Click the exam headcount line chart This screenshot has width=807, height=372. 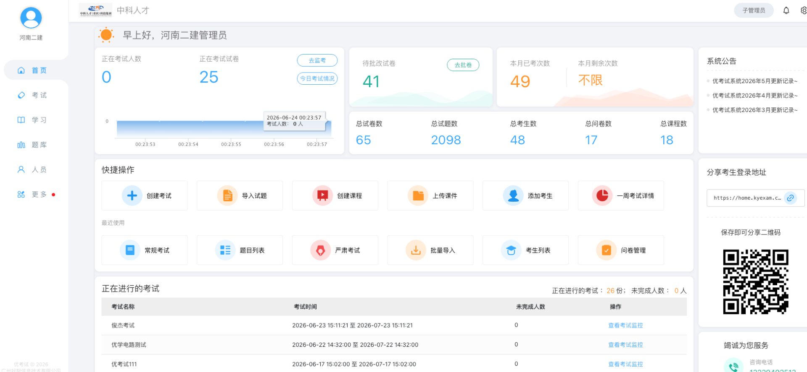(224, 129)
